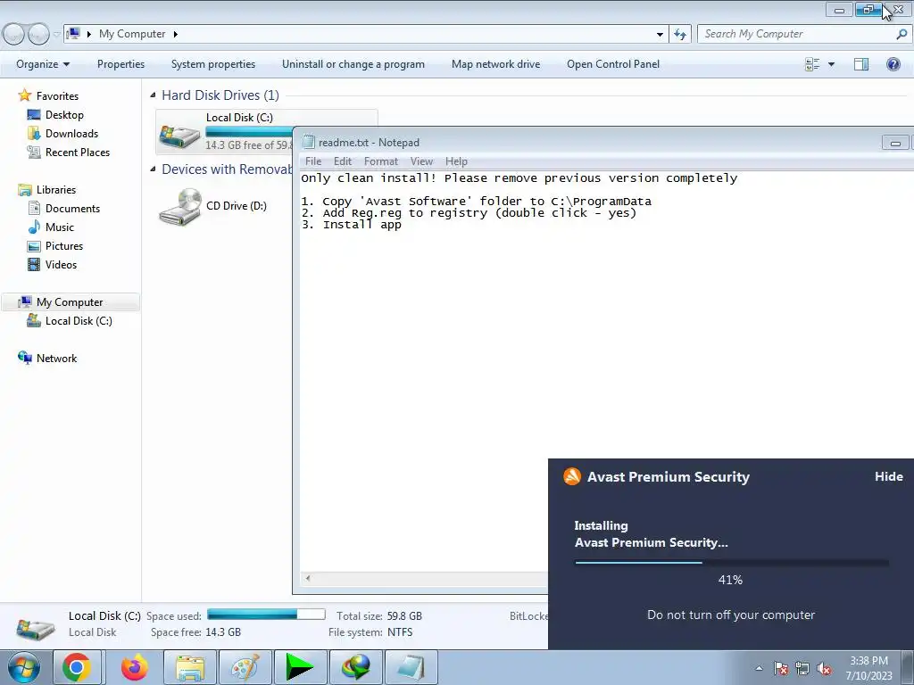Hide the Avast installer popup

888,476
